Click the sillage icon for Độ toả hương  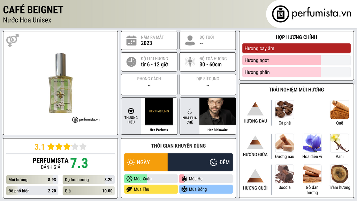pos(190,62)
